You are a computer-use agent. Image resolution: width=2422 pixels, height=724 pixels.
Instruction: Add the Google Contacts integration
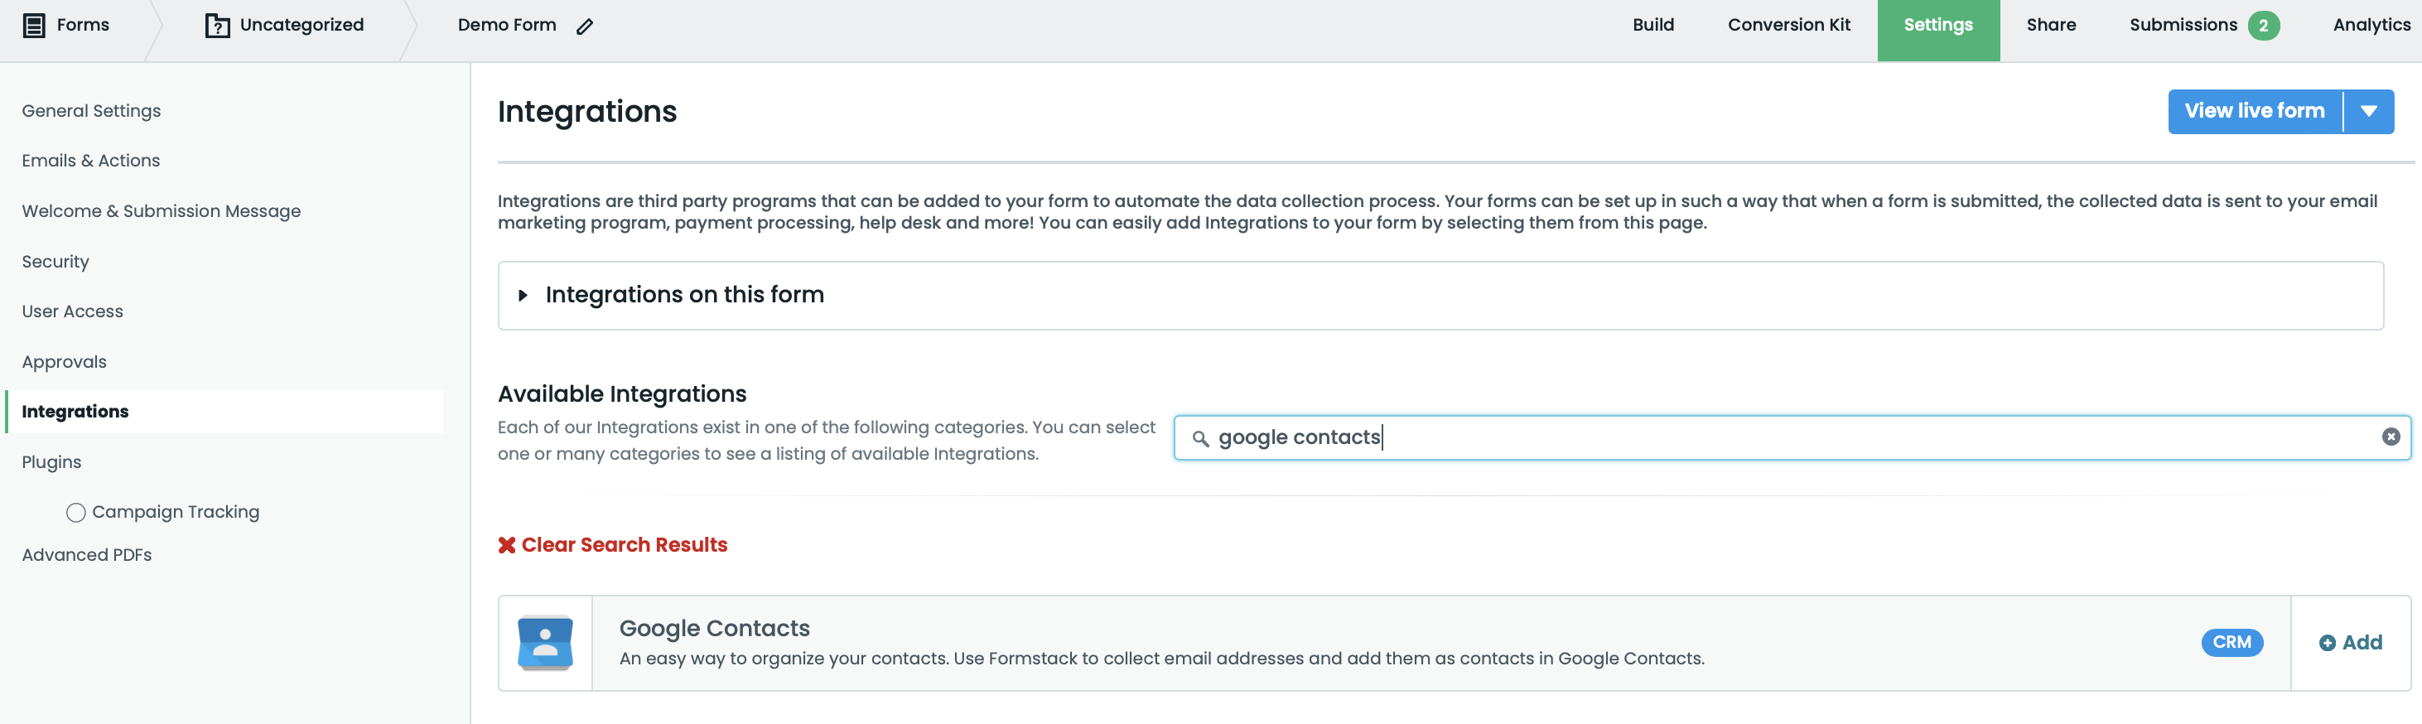coord(2350,643)
